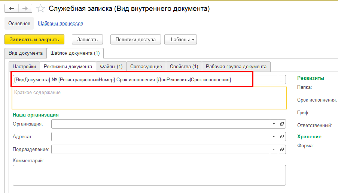Screen dimensions: 338x193
Task: Open the Файлы (1) tab
Action: [111, 66]
